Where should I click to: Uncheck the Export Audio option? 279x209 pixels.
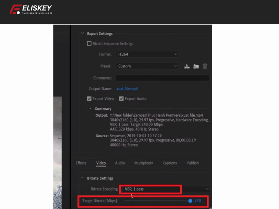[x=121, y=99]
